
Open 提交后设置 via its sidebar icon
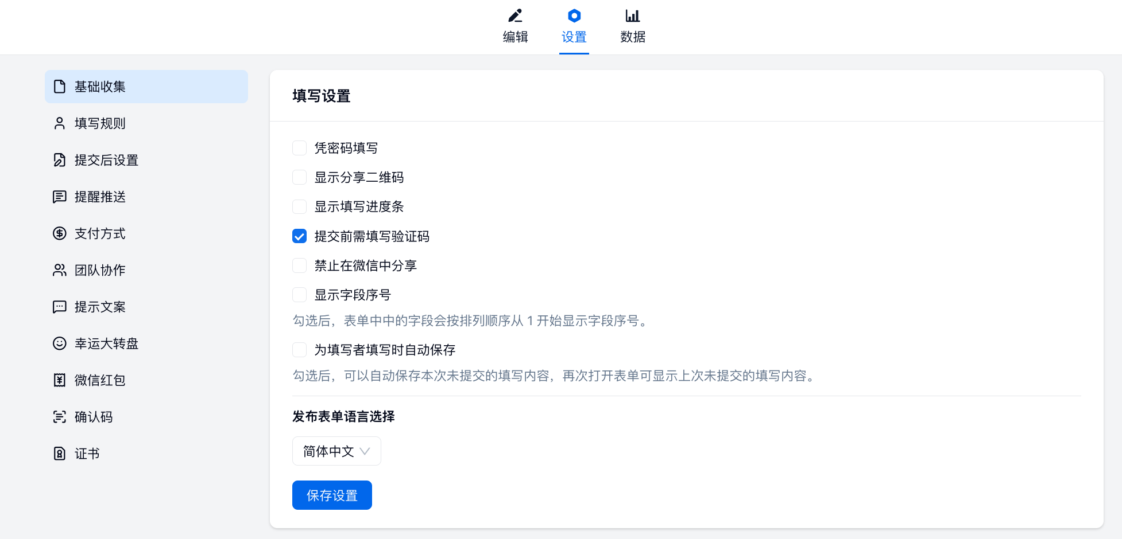60,160
